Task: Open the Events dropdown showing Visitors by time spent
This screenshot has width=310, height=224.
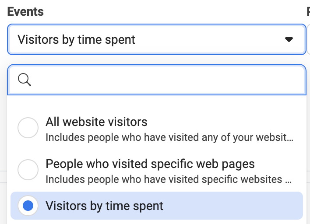Action: (157, 39)
